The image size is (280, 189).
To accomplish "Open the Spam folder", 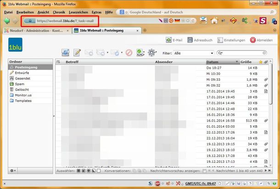I will [x=19, y=84].
